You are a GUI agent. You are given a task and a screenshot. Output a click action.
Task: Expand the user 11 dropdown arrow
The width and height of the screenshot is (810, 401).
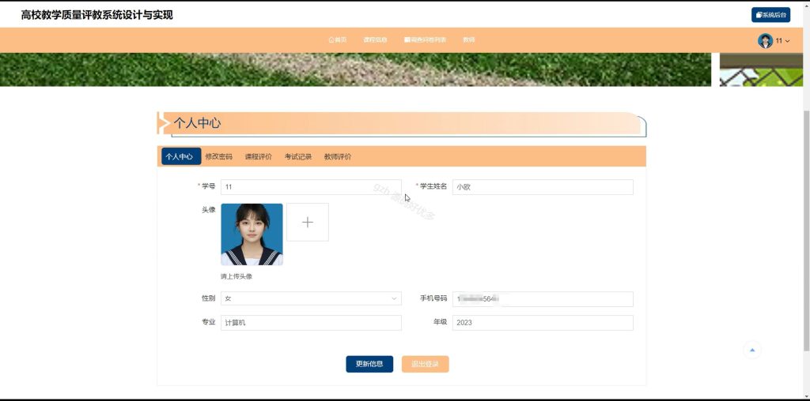click(787, 41)
